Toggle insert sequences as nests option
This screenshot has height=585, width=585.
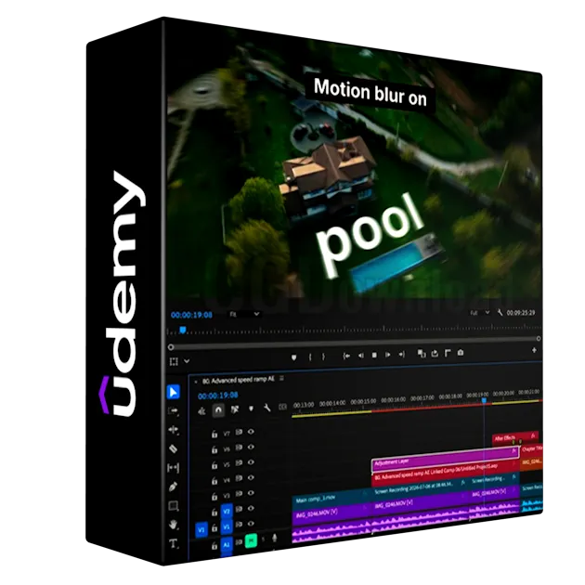coord(201,411)
